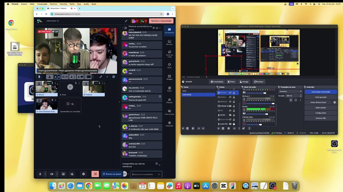Click pencil icon to edit broadcast title

pyautogui.click(x=126, y=21)
